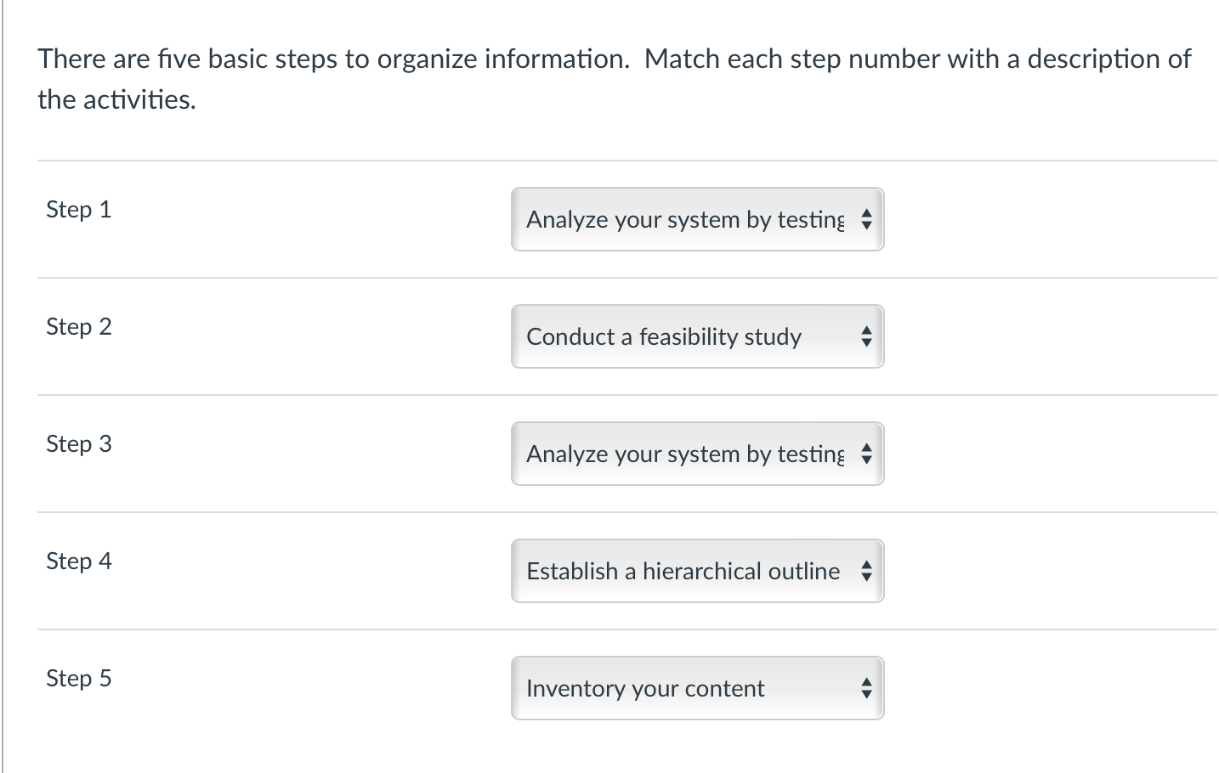Click the Step 2 dropdown arrow icon
This screenshot has height=773, width=1219.
coord(866,337)
